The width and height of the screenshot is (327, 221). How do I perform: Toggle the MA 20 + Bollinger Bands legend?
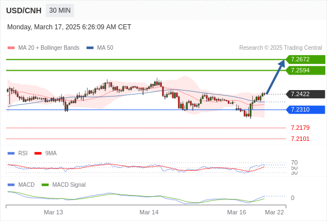coord(43,48)
